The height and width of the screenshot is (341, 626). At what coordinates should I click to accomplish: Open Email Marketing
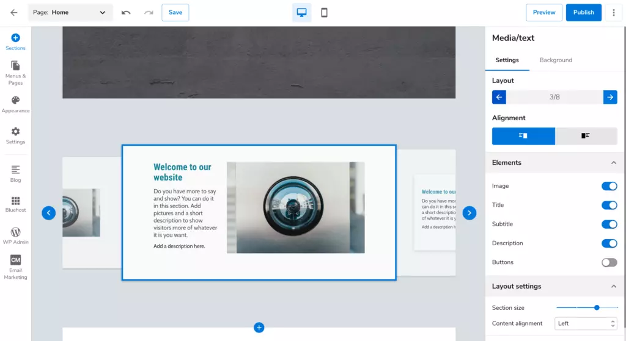[15, 267]
